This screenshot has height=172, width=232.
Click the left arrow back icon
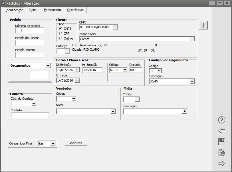click(222, 131)
